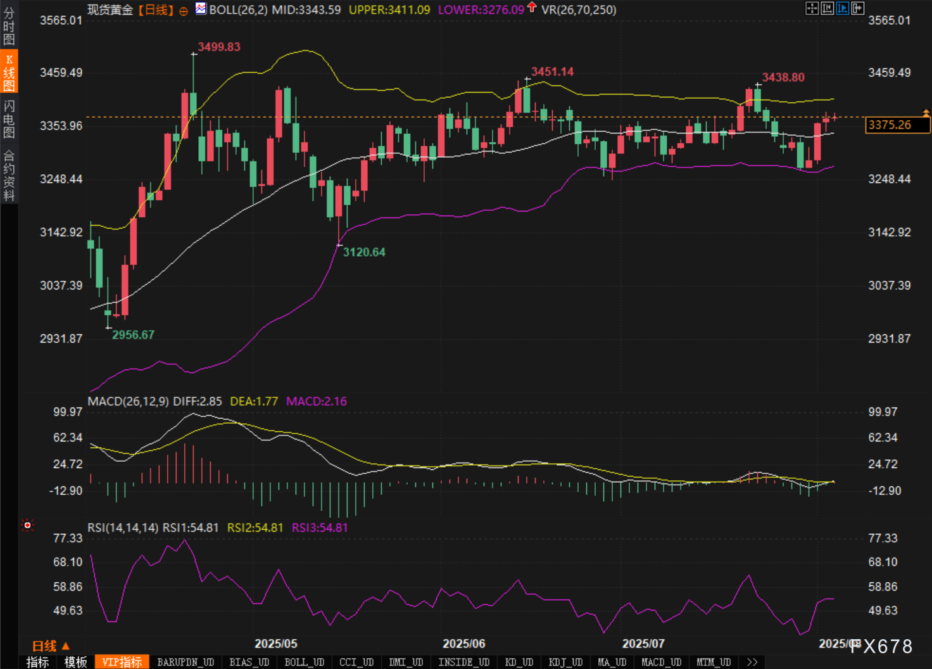This screenshot has height=669, width=932.
Task: Click the orange circled-plus icon beside 日线
Action: click(x=184, y=11)
